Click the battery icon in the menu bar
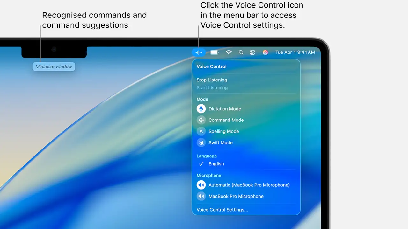This screenshot has width=408, height=229. click(214, 52)
